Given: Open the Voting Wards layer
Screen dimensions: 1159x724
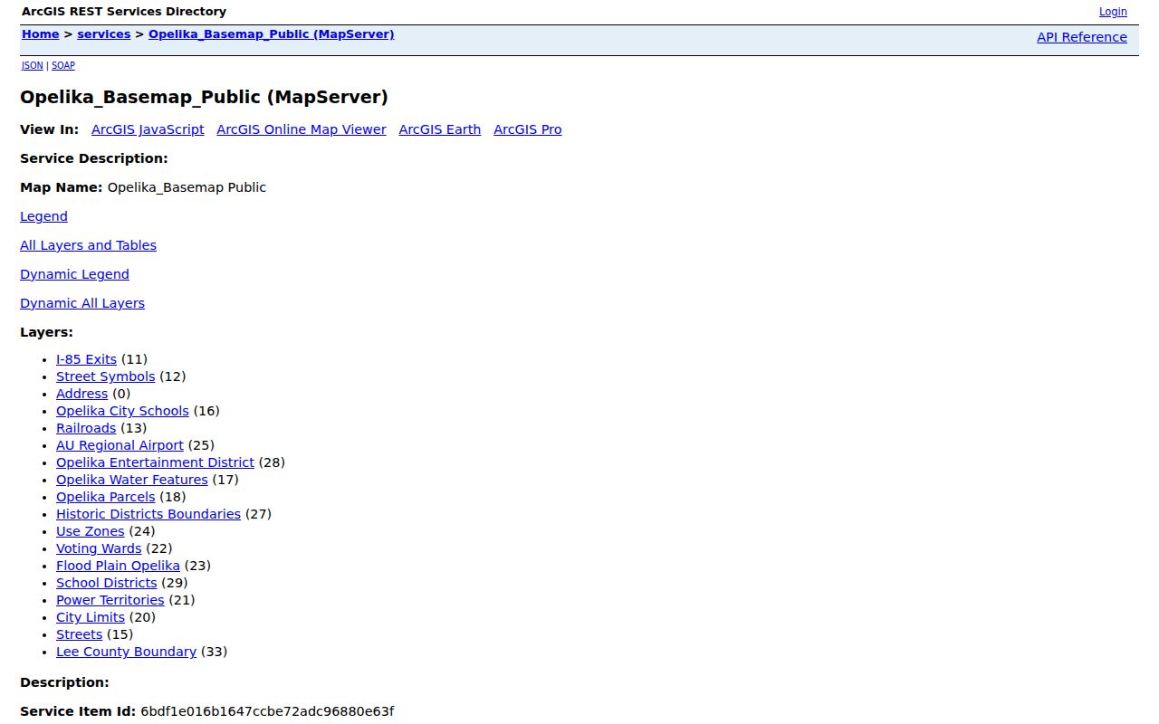Looking at the screenshot, I should [99, 548].
